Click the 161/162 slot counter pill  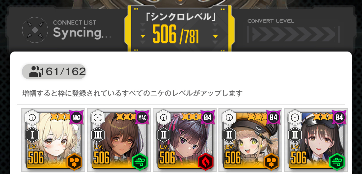click(54, 72)
